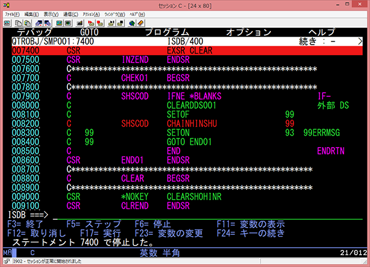Select オプション in the ISDB menu bar
The image size is (370, 267).
point(248,32)
